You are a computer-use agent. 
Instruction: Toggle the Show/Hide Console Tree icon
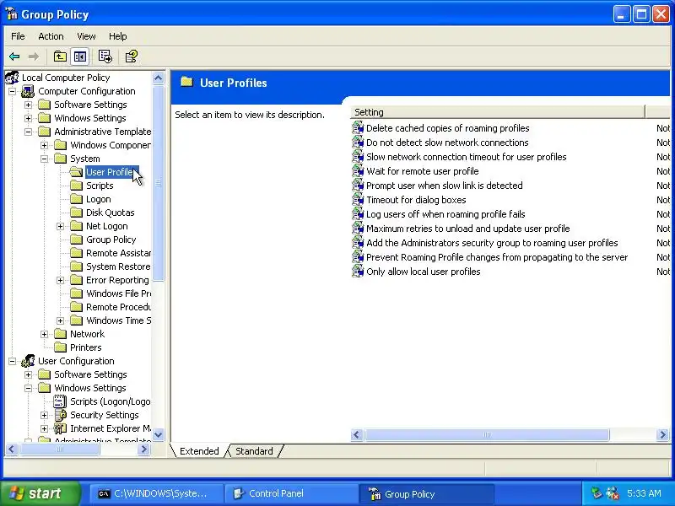(80, 57)
